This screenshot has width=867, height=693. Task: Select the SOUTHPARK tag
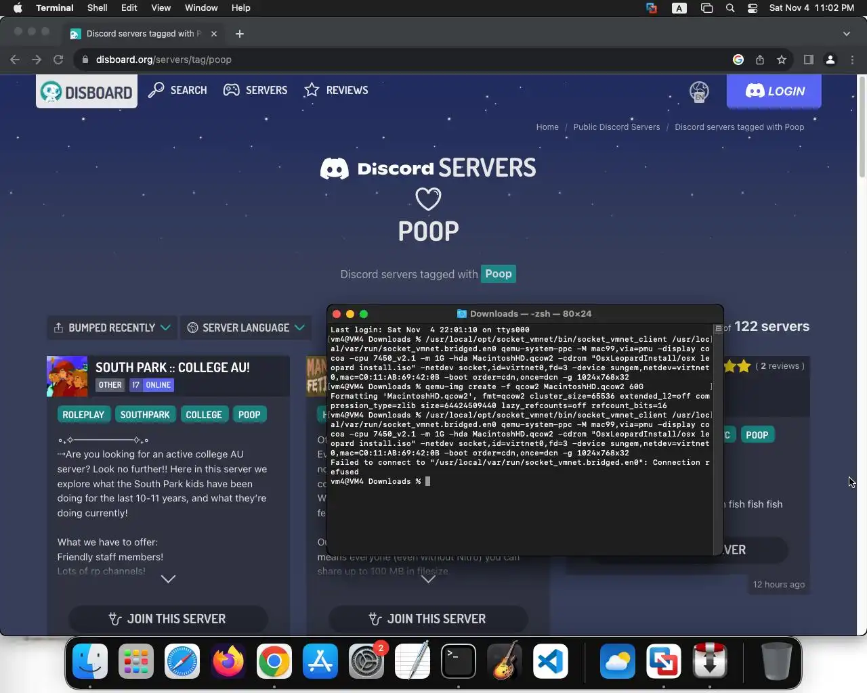(145, 415)
